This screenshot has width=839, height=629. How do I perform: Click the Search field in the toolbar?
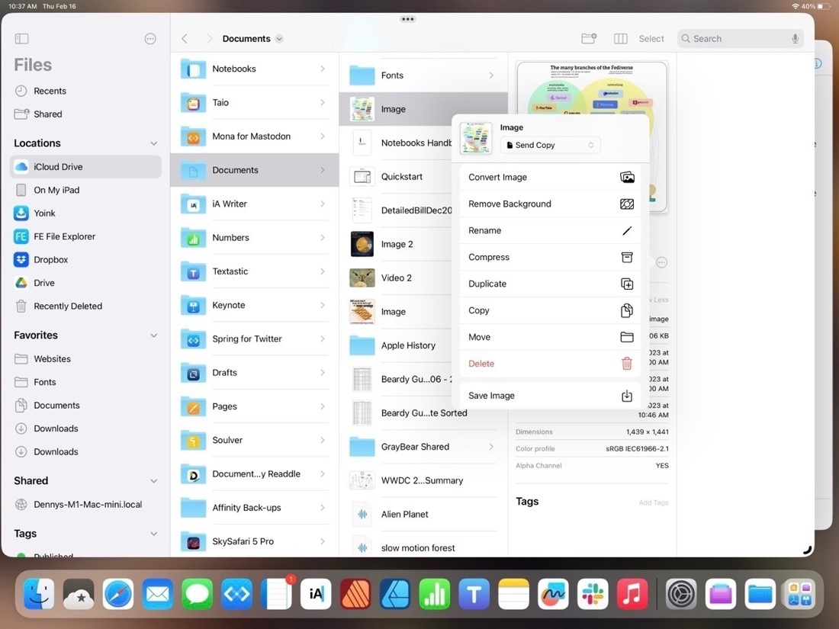point(725,38)
